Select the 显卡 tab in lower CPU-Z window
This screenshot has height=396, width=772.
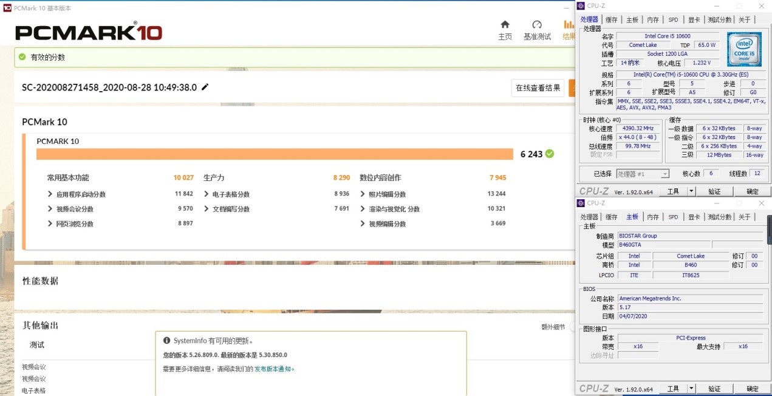coord(694,217)
